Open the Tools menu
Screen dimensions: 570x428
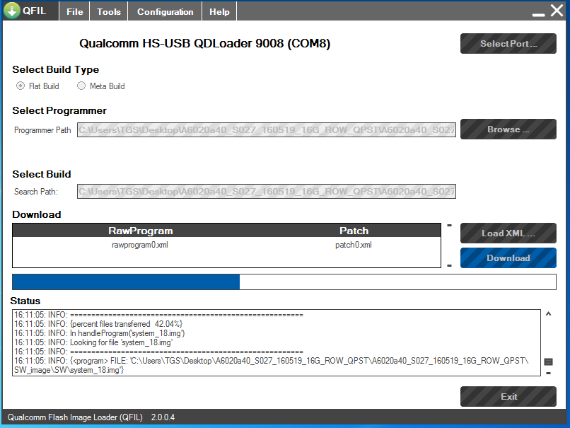pos(109,11)
